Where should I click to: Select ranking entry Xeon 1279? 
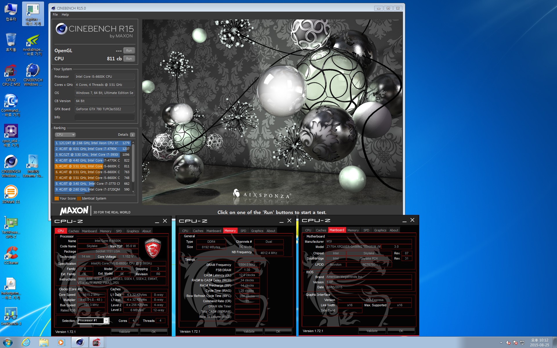tap(93, 143)
